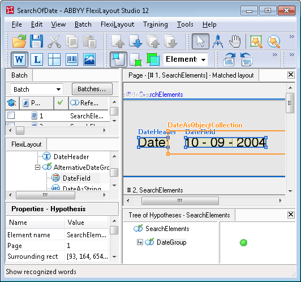Toggle the W recognized words button
The image size is (301, 282).
pos(19,59)
